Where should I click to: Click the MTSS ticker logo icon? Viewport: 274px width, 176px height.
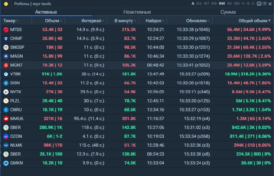[6, 30]
